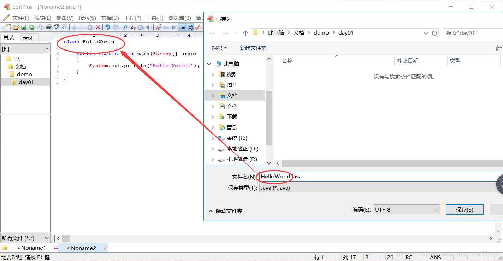This screenshot has height=261, width=503.
Task: Click 文档 in address breadcrumb
Action: pos(299,33)
